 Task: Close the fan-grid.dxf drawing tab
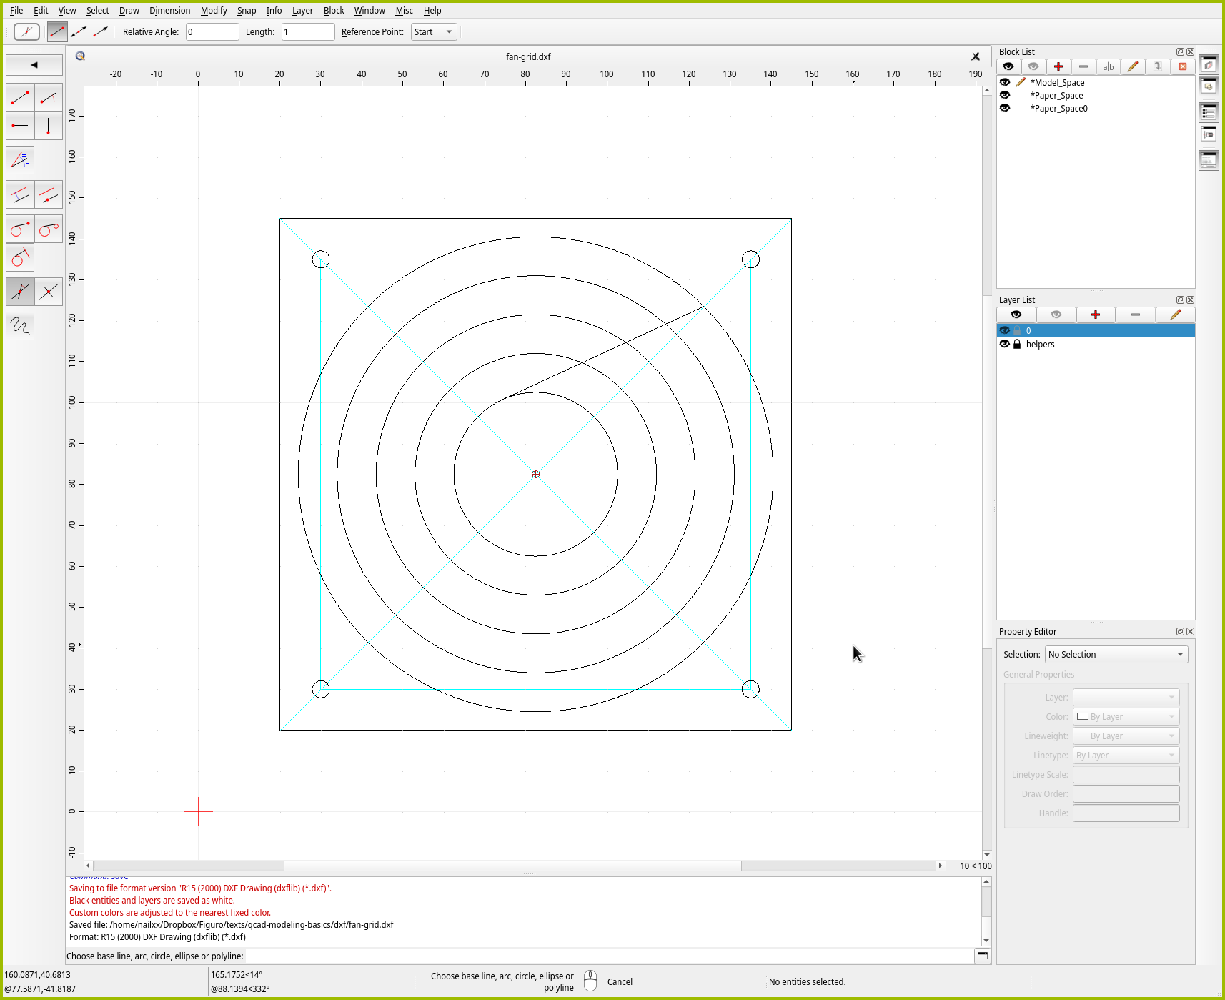(976, 56)
